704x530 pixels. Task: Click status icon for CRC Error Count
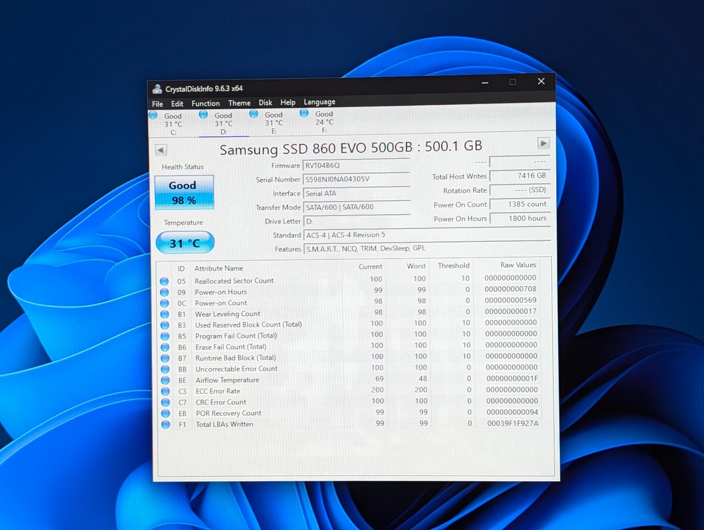166,402
